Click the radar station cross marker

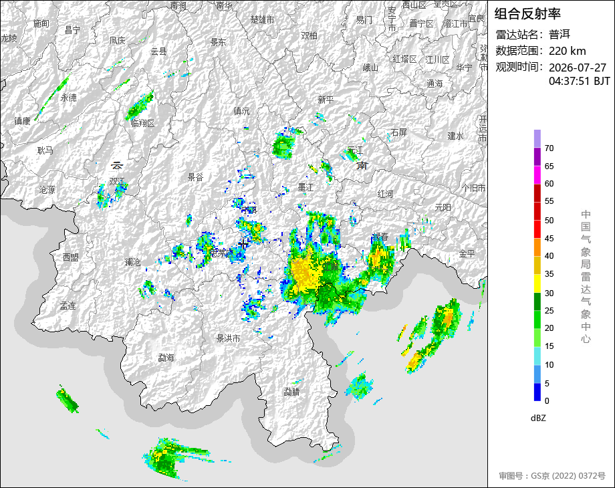tap(243, 245)
